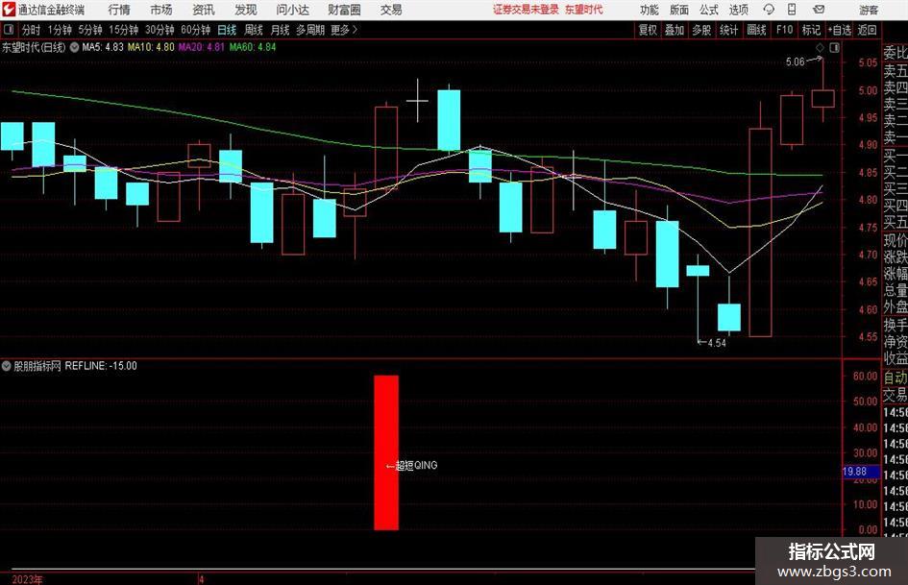908x585 pixels.
Task: Open the headset customer service icon
Action: click(769, 10)
